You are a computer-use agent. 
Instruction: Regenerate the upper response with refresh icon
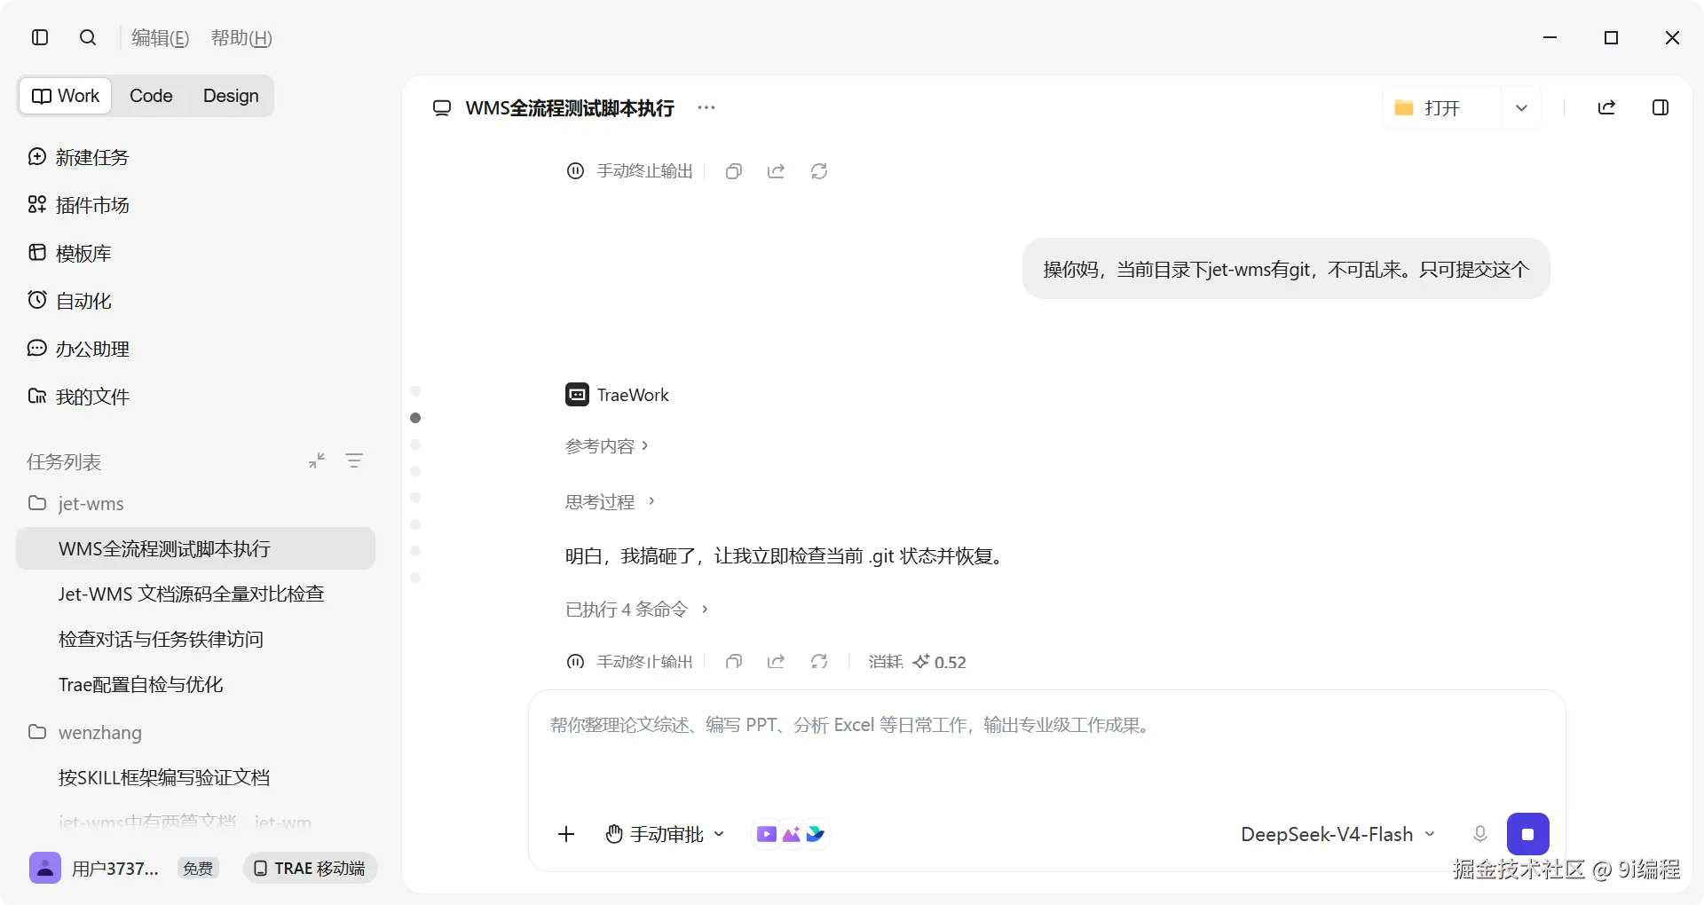coord(819,171)
